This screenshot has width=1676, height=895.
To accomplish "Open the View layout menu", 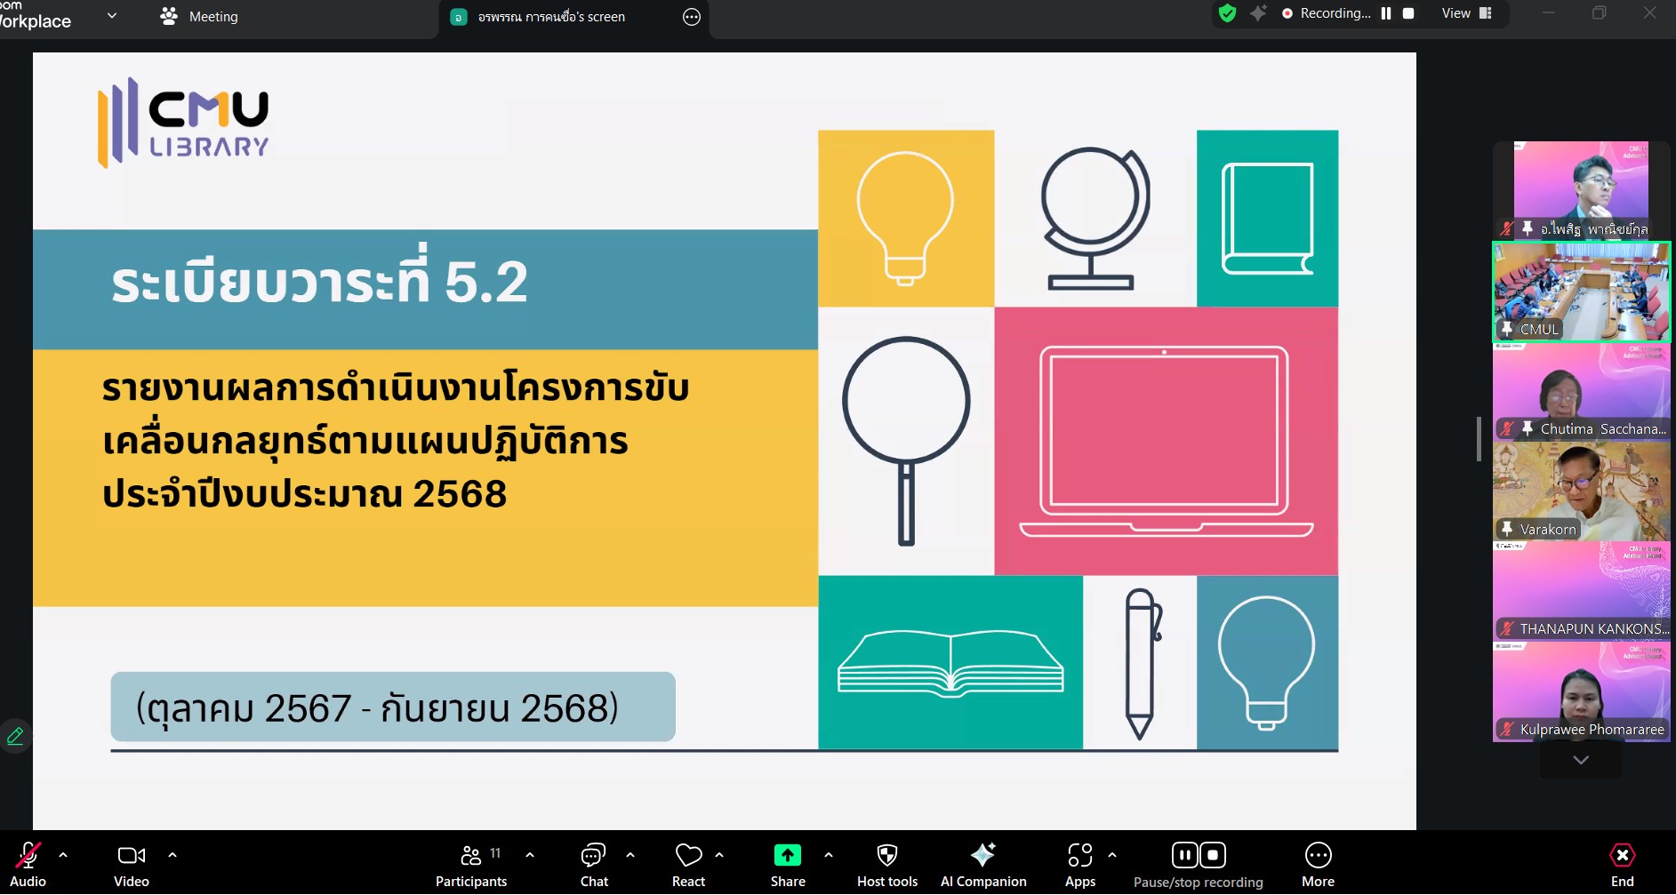I will tap(1466, 13).
